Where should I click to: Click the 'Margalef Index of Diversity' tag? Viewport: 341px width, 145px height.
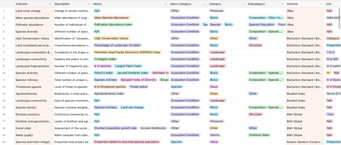point(138,80)
